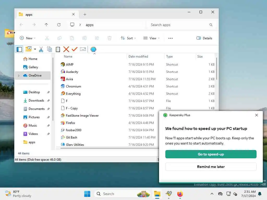Click the greyed Cut icon in command bar

[x=47, y=38]
